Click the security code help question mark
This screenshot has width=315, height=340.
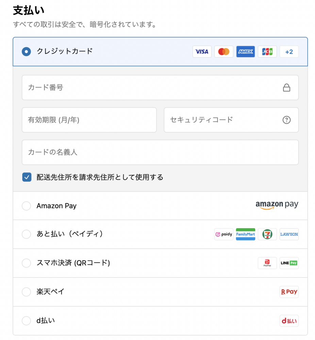[x=287, y=120]
